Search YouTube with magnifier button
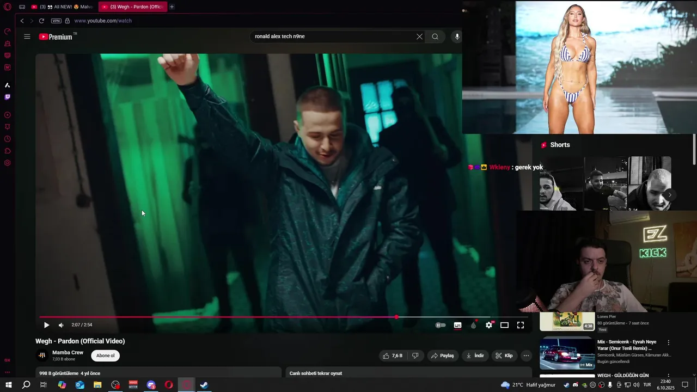Image resolution: width=697 pixels, height=392 pixels. 435,36
